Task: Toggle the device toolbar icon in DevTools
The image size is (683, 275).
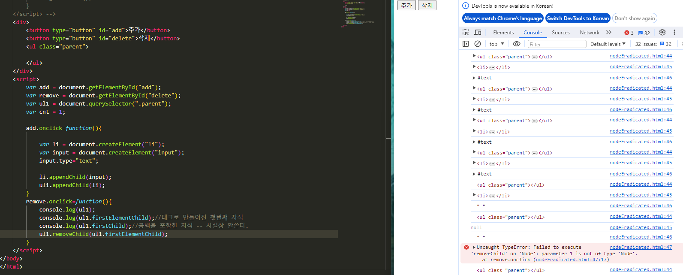Action: (x=478, y=33)
